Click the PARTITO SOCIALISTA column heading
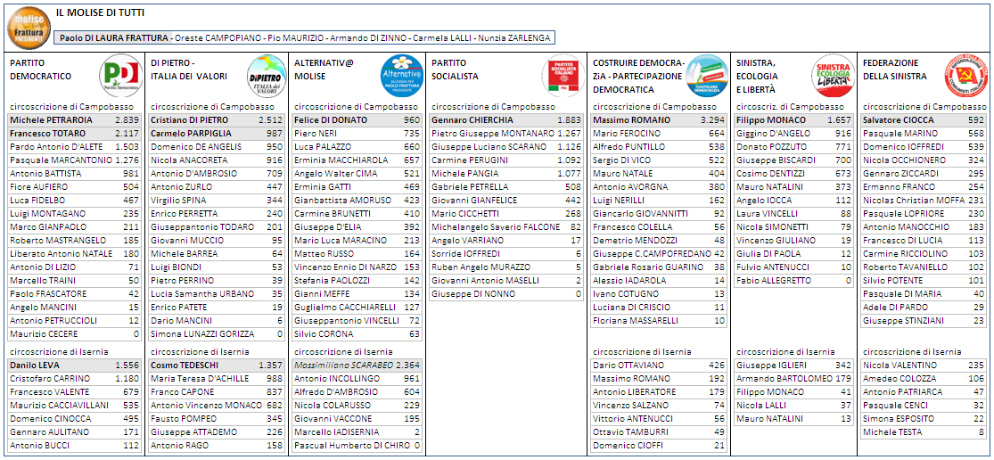 click(x=462, y=70)
